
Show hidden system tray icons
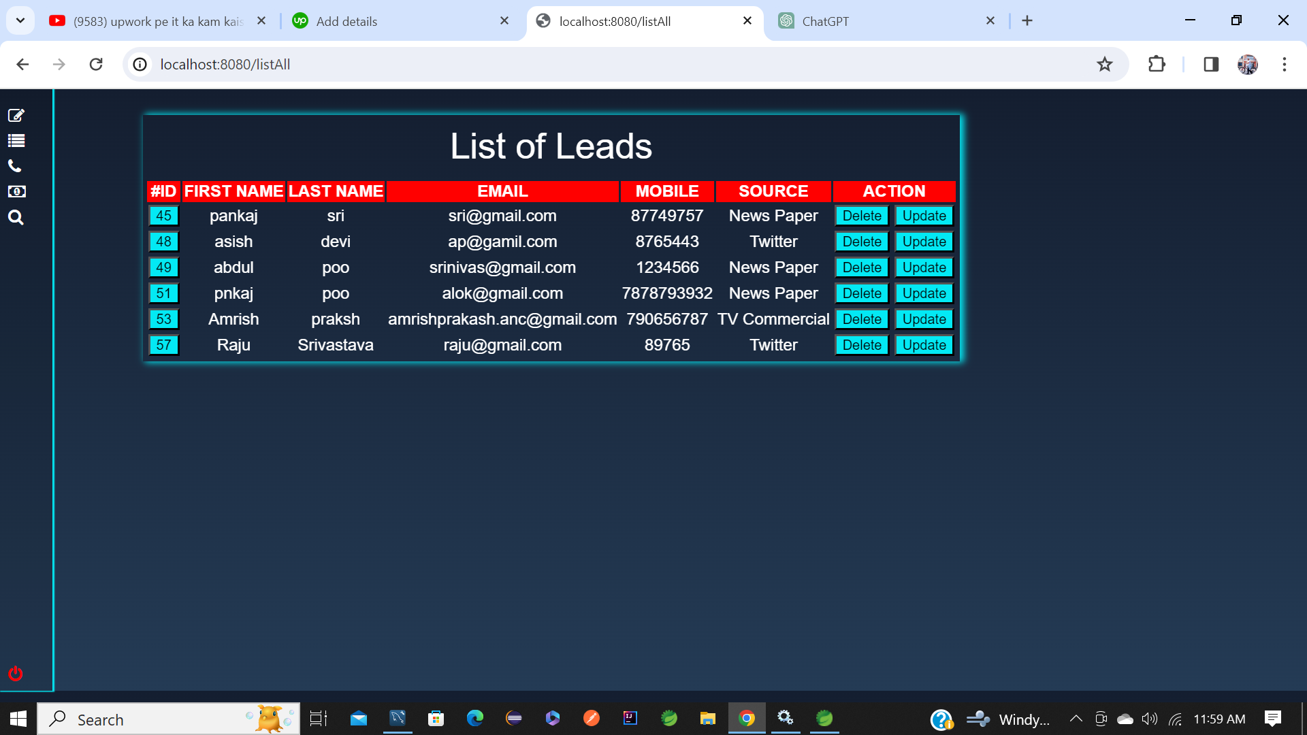1076,719
